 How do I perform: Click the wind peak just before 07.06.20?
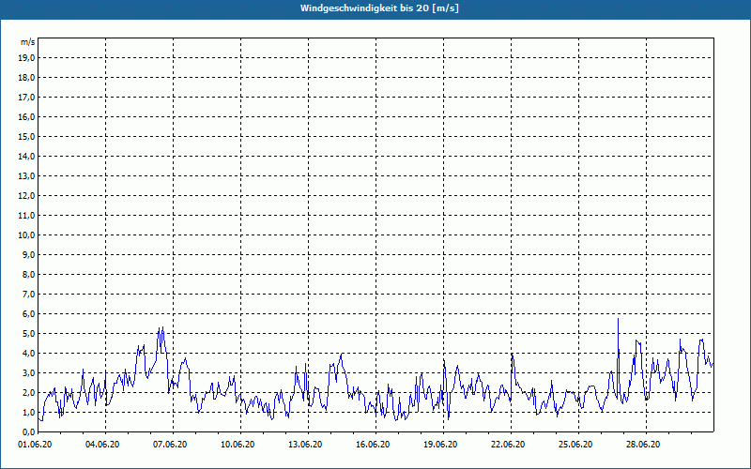click(161, 329)
